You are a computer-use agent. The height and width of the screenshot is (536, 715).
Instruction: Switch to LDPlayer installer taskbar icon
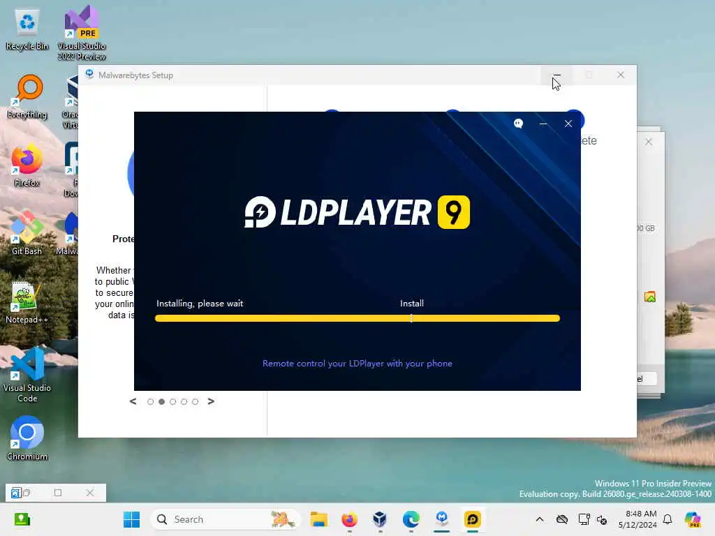click(473, 519)
